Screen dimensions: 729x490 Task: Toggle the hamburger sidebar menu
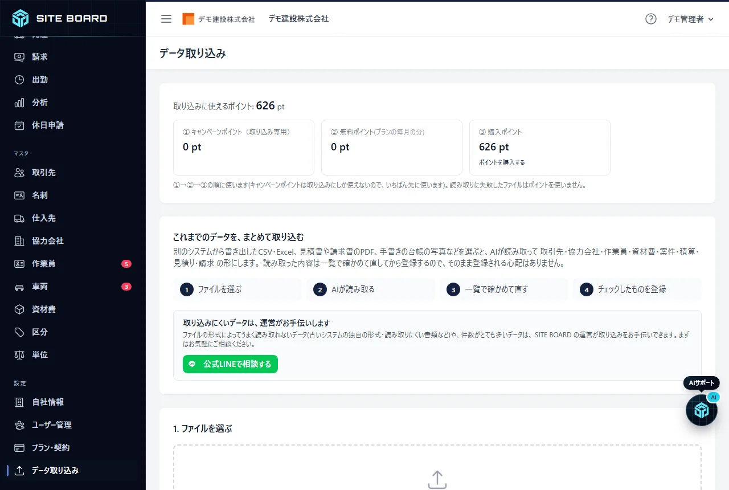pos(166,19)
